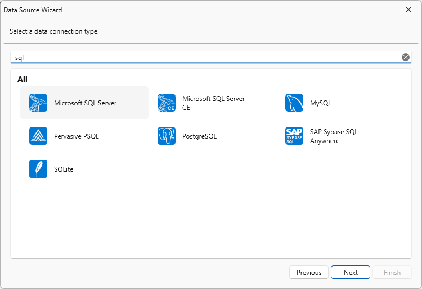Go to the Next wizard page

pyautogui.click(x=351, y=272)
